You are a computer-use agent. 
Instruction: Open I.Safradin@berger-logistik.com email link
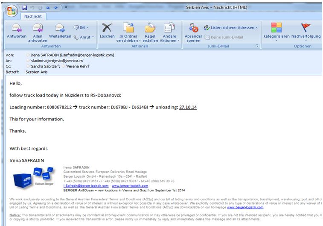(86, 186)
